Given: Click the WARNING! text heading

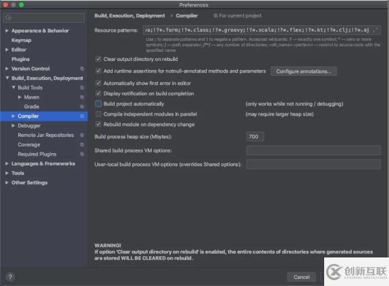Looking at the screenshot, I should coord(108,245).
